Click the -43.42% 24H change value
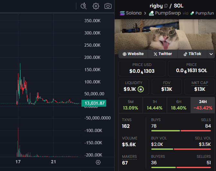The height and width of the screenshot is (171, 216). coord(203,108)
